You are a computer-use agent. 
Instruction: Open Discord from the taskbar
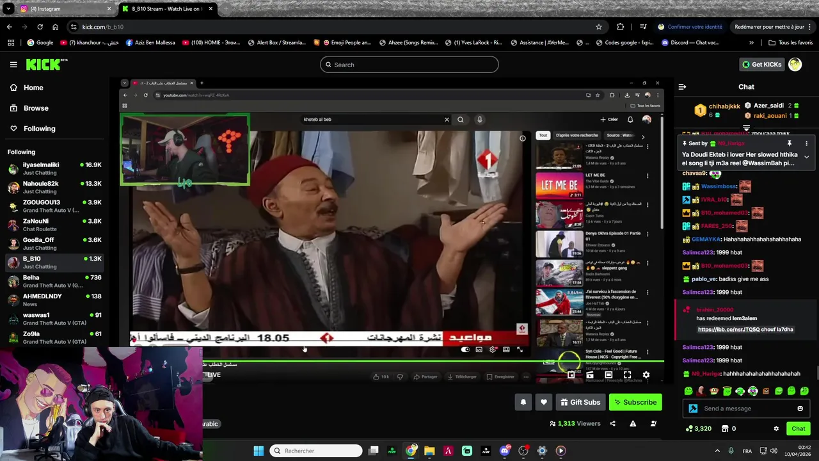click(x=505, y=451)
